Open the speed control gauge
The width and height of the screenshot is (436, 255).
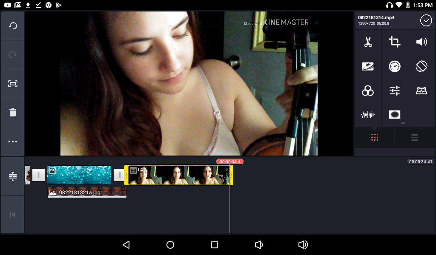pos(395,66)
